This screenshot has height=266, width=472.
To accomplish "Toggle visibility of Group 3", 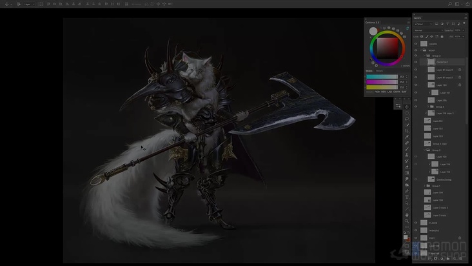I will (416, 56).
